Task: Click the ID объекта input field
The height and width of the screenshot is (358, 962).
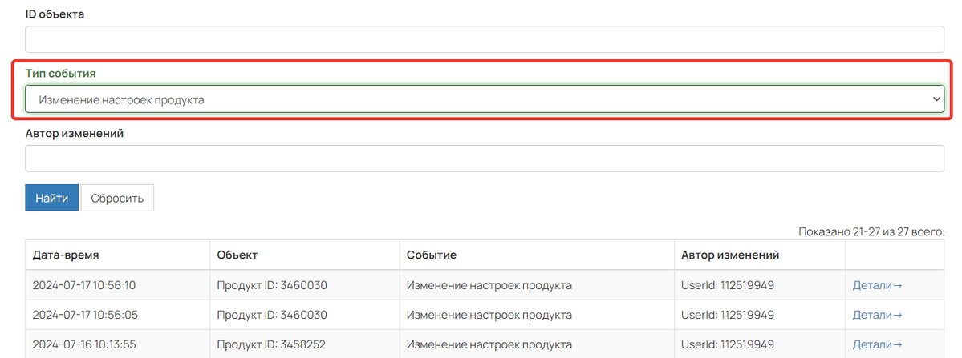Action: (484, 39)
